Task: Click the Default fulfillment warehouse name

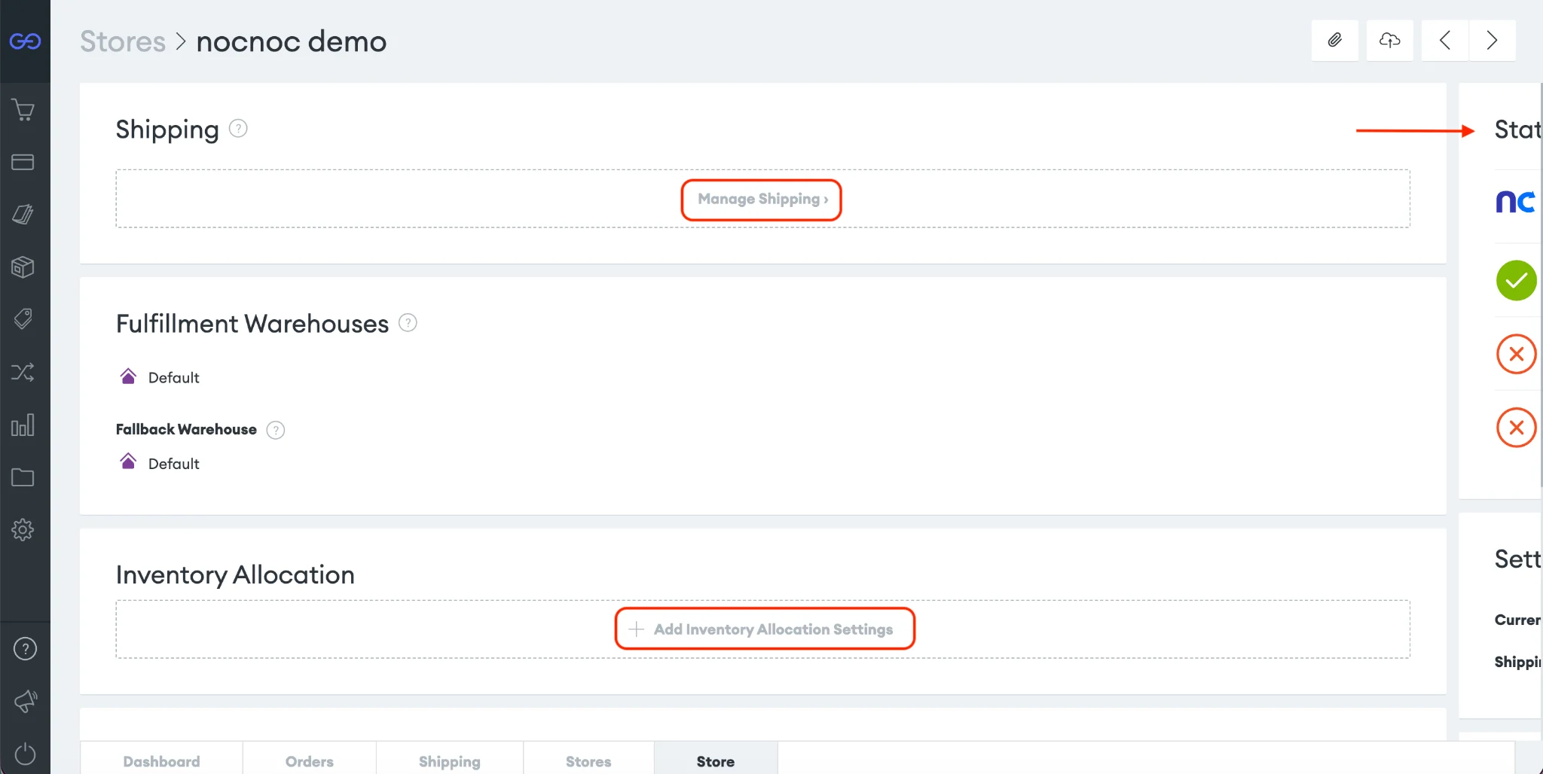Action: click(x=174, y=378)
